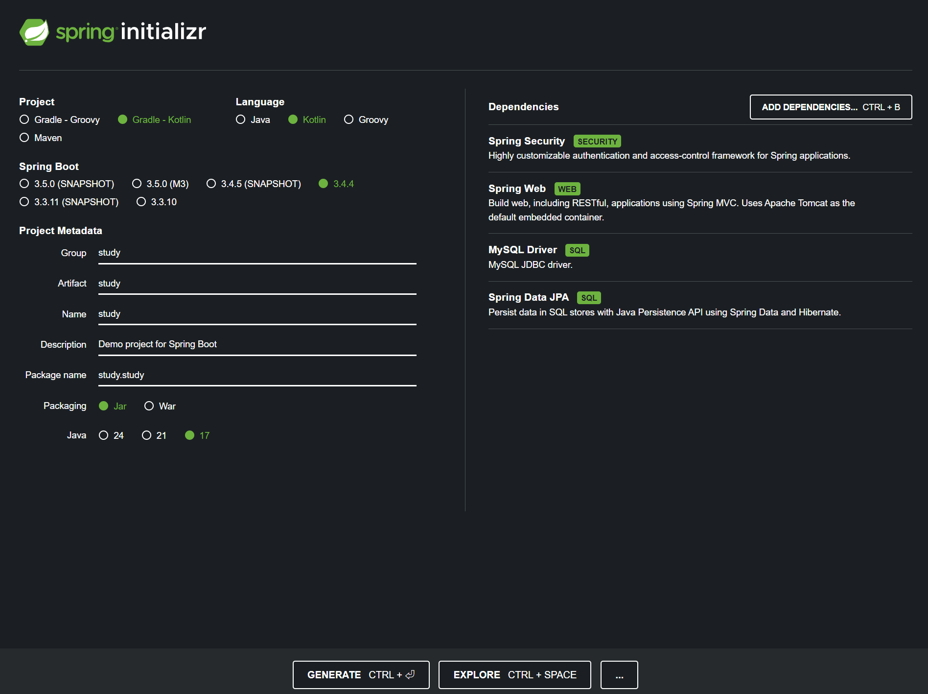Open the Add Dependencies dialog
This screenshot has width=928, height=694.
(831, 107)
